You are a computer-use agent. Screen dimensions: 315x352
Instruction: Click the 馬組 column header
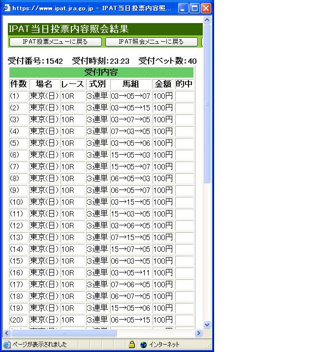[131, 84]
